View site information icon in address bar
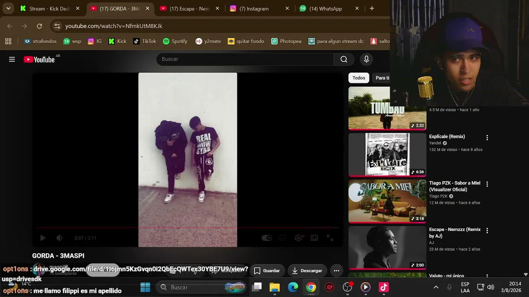529x297 pixels. (57, 26)
